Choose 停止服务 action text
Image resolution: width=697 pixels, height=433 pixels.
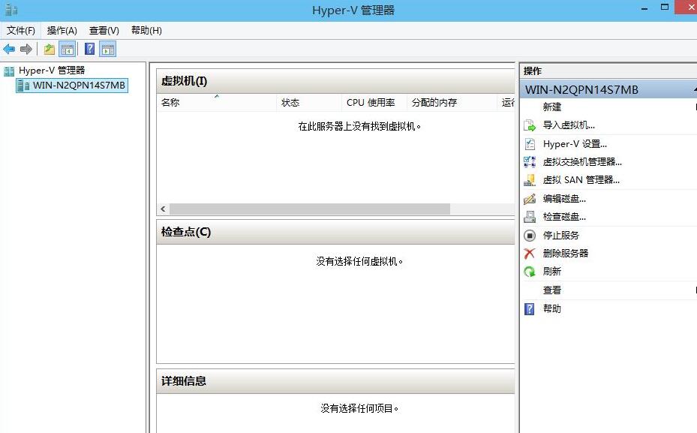[561, 235]
